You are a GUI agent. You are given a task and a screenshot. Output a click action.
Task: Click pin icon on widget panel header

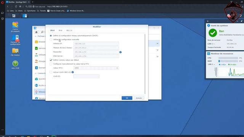pos(241,21)
